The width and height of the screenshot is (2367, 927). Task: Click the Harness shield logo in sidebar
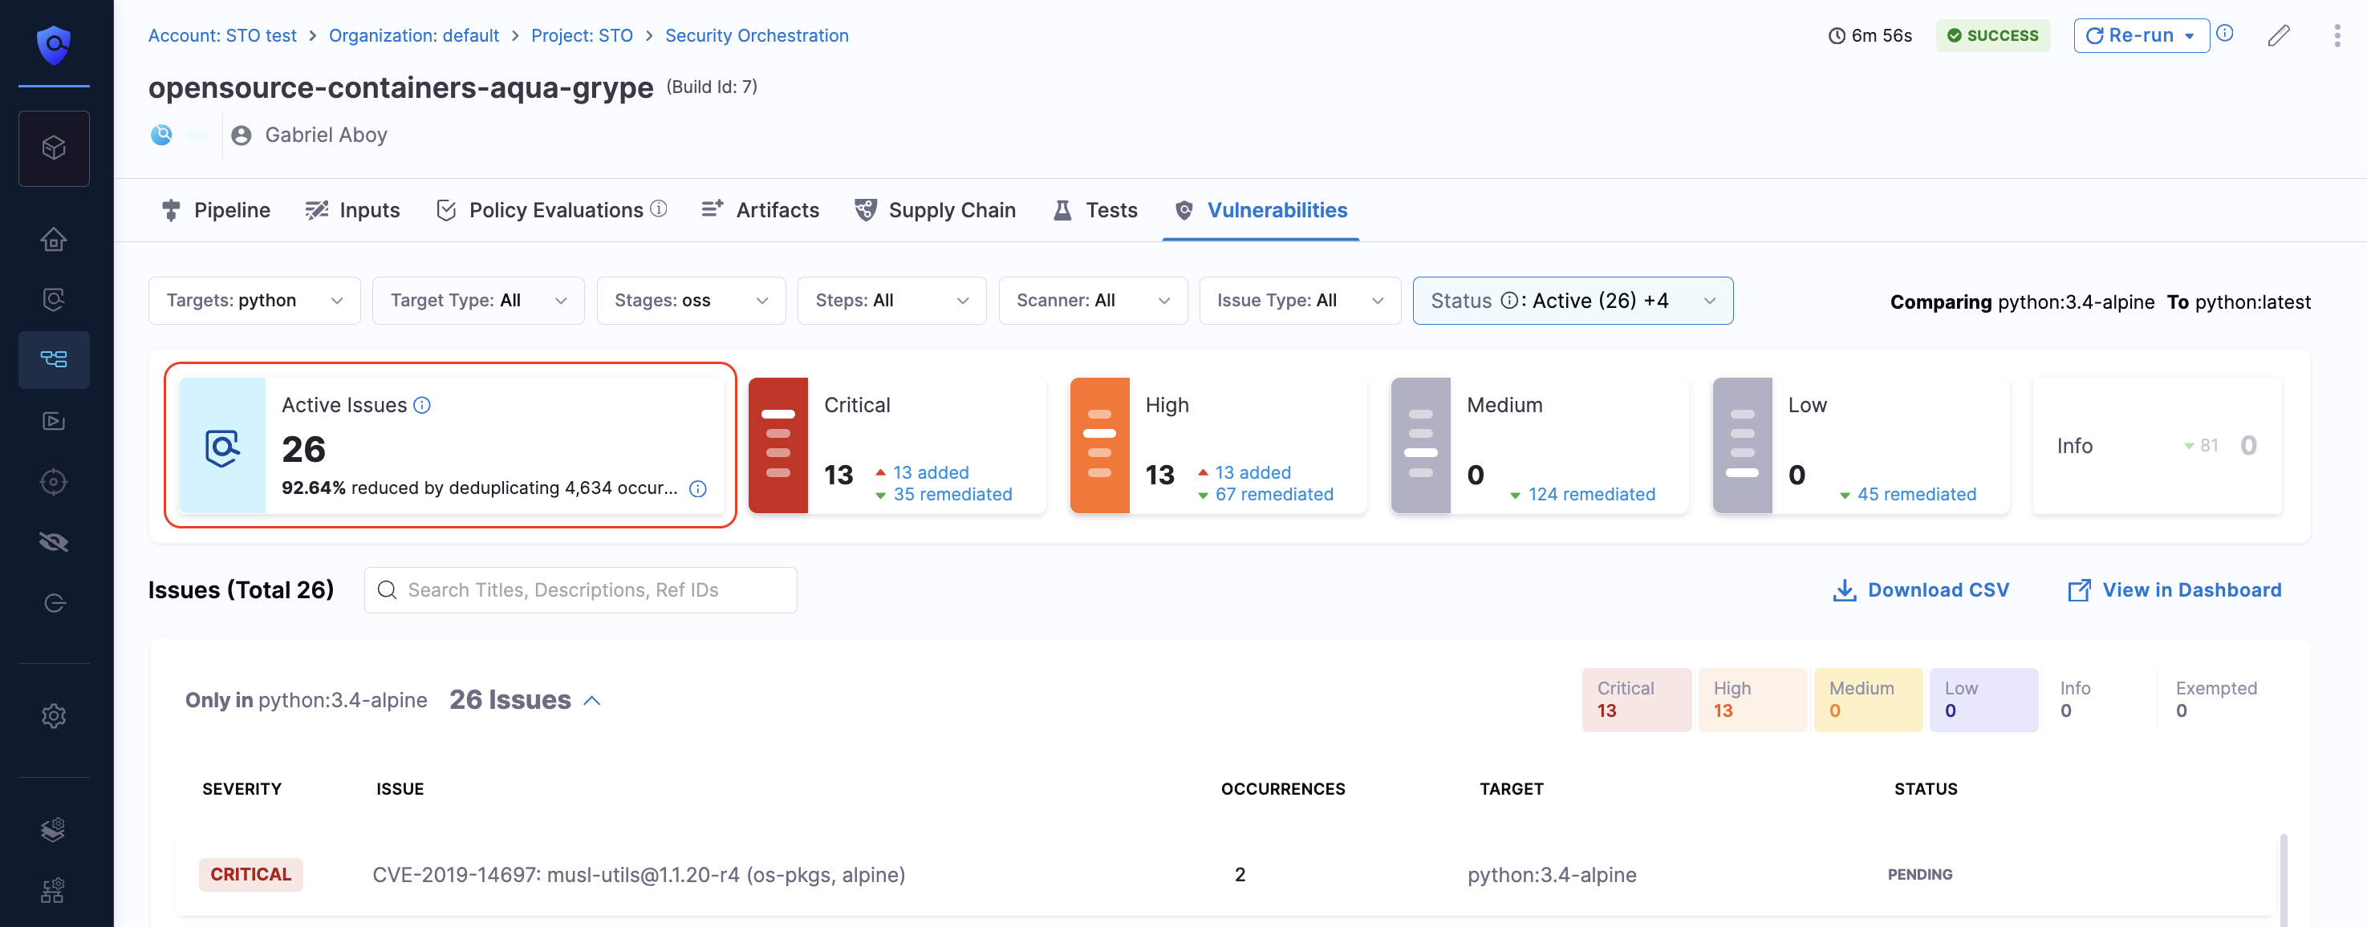pyautogui.click(x=53, y=43)
